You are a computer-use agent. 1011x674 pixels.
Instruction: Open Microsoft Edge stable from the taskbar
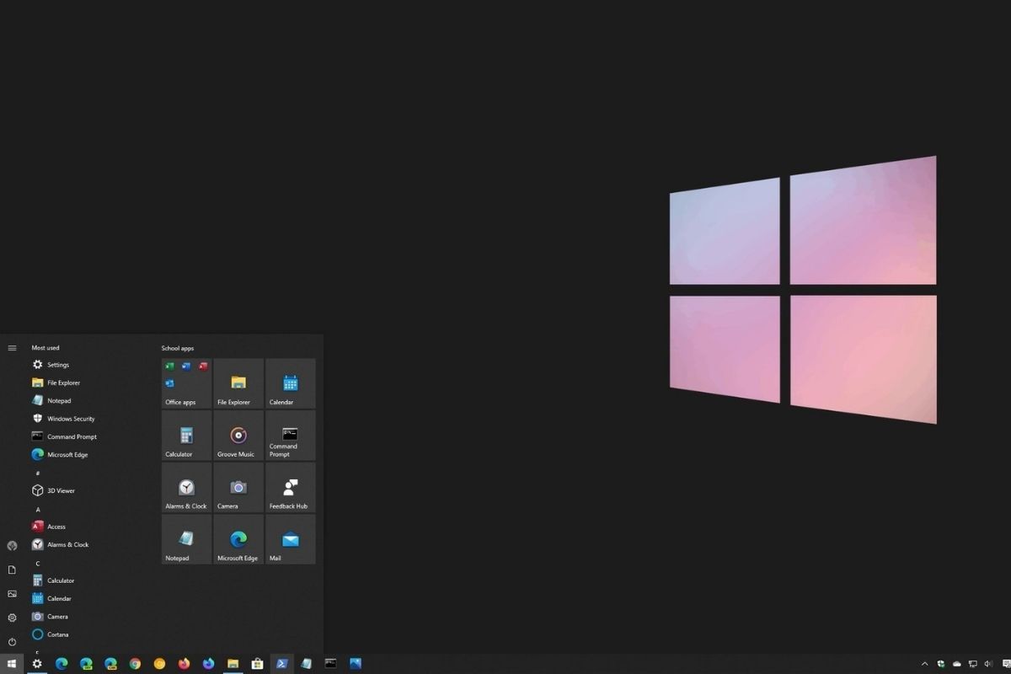click(x=61, y=664)
